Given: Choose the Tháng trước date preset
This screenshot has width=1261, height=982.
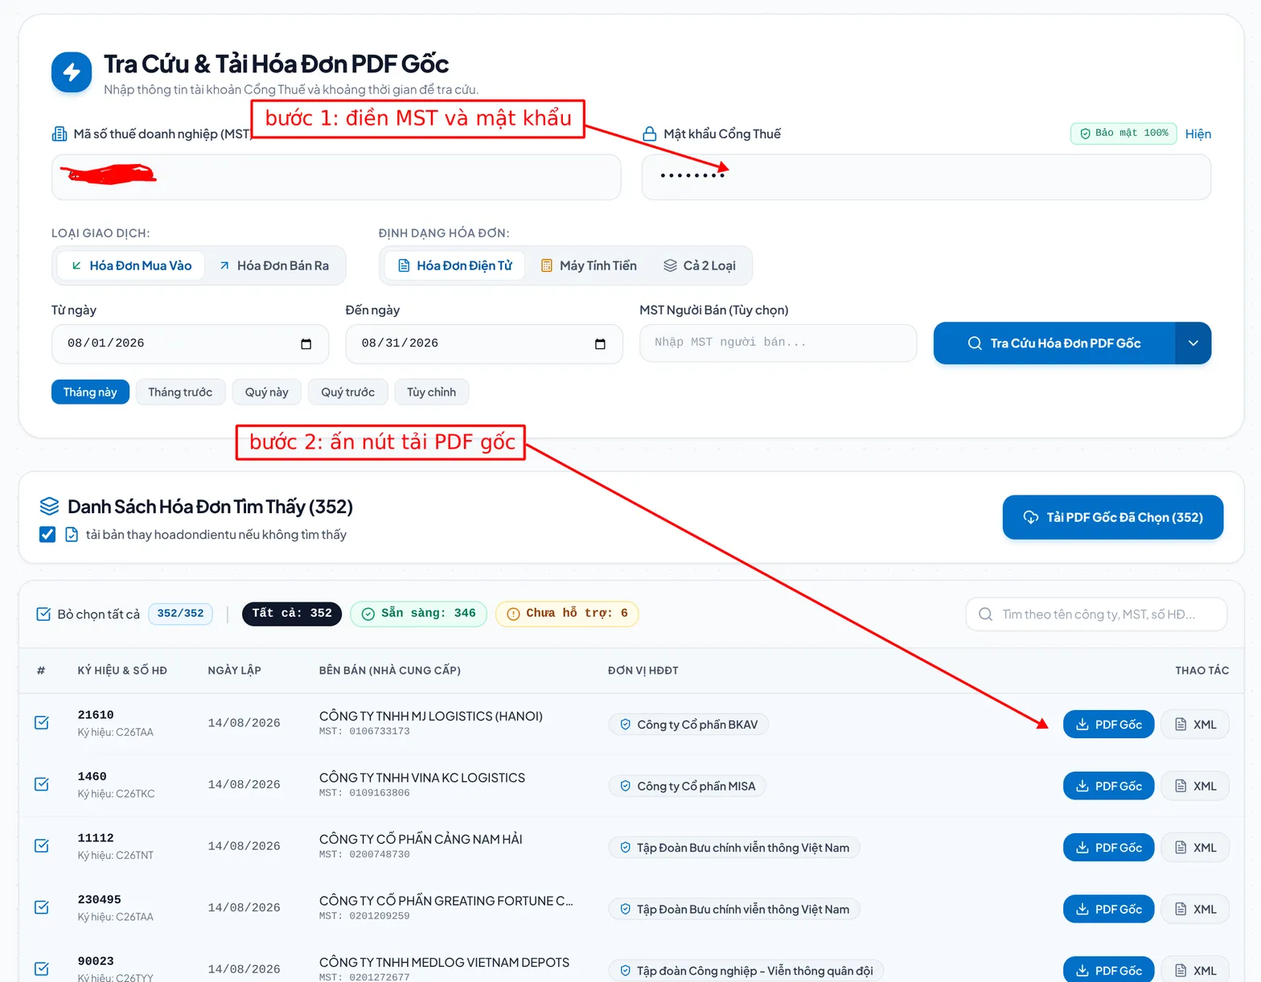Looking at the screenshot, I should 180,392.
